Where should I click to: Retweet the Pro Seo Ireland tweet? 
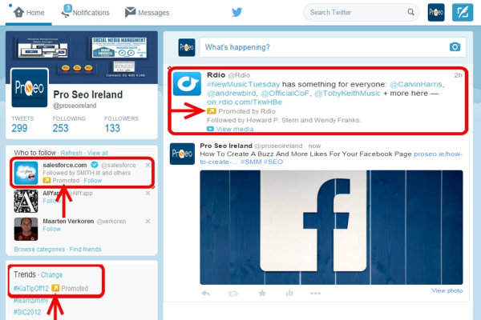(232, 294)
